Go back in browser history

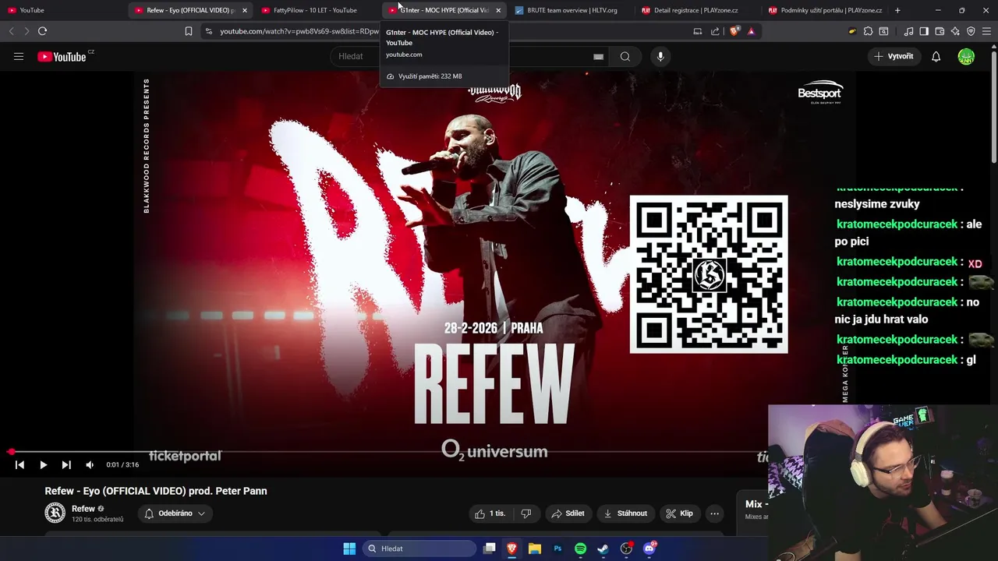[x=11, y=31]
